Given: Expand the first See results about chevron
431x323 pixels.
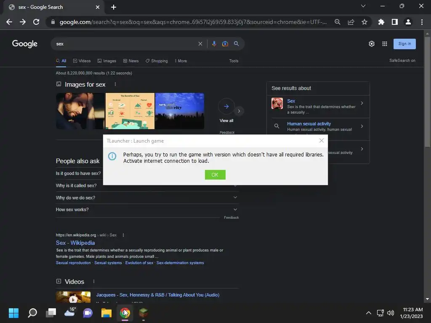Looking at the screenshot, I should (362, 103).
